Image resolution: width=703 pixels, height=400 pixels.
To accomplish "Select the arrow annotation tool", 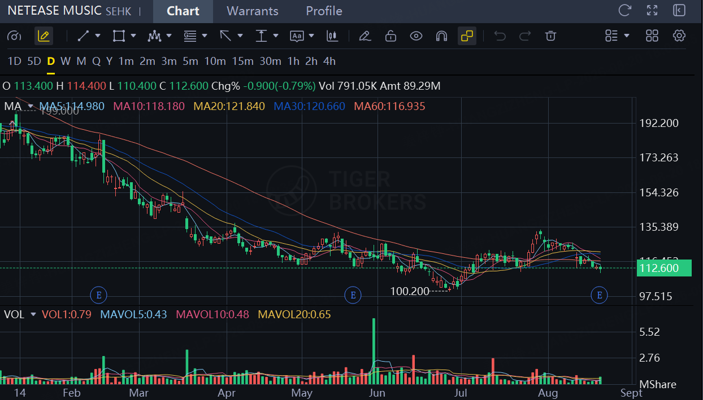I will [x=225, y=36].
